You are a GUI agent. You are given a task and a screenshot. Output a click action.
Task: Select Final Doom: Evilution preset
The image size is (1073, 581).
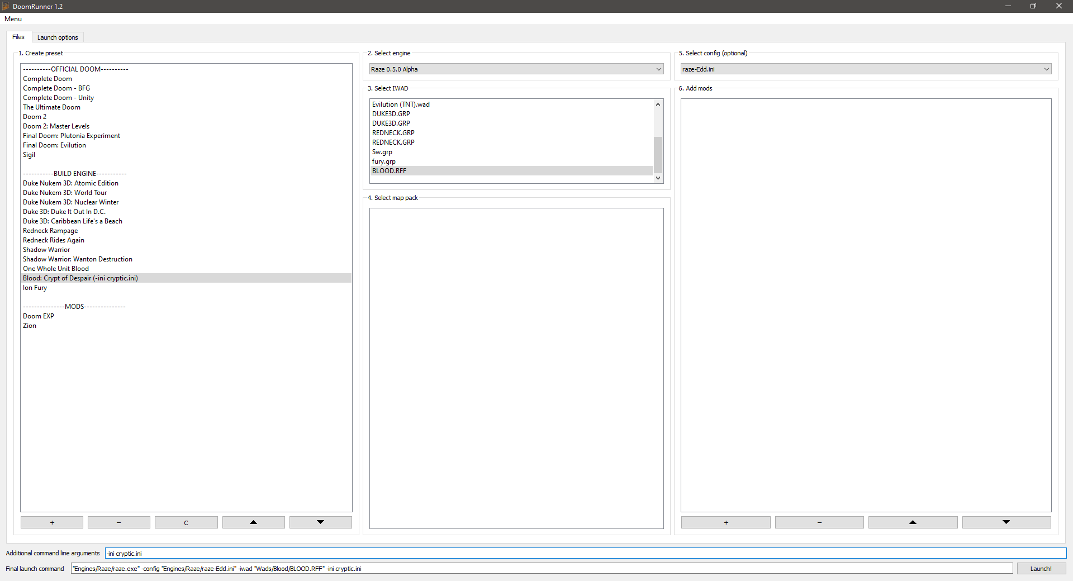186,145
